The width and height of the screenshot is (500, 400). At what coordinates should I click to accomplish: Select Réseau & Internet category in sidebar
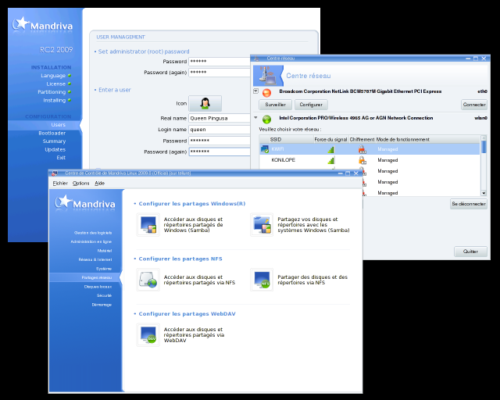(x=95, y=259)
